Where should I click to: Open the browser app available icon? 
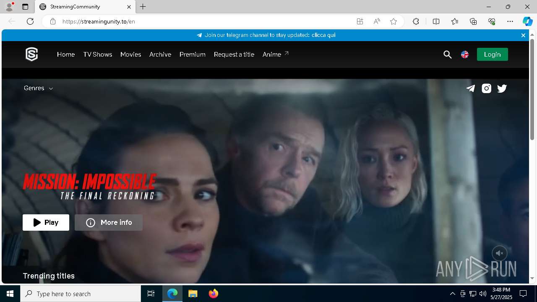click(360, 21)
